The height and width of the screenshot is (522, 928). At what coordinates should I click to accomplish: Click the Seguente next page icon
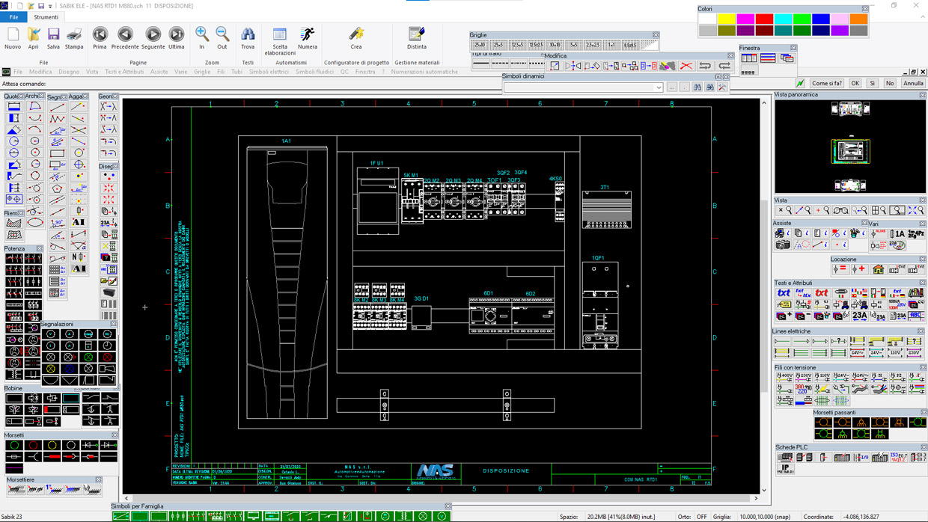click(x=153, y=35)
